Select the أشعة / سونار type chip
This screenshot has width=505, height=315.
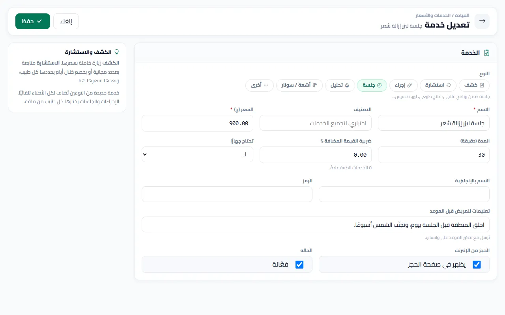click(x=299, y=85)
